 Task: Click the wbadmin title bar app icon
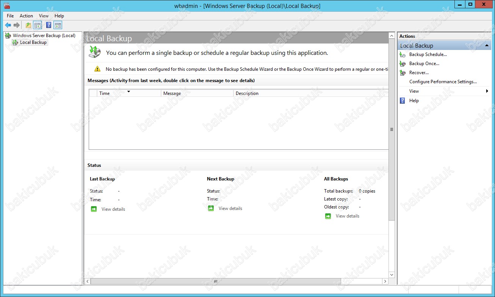7,5
